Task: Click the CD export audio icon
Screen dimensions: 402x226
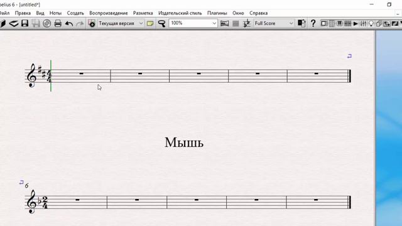Action: 46,24
